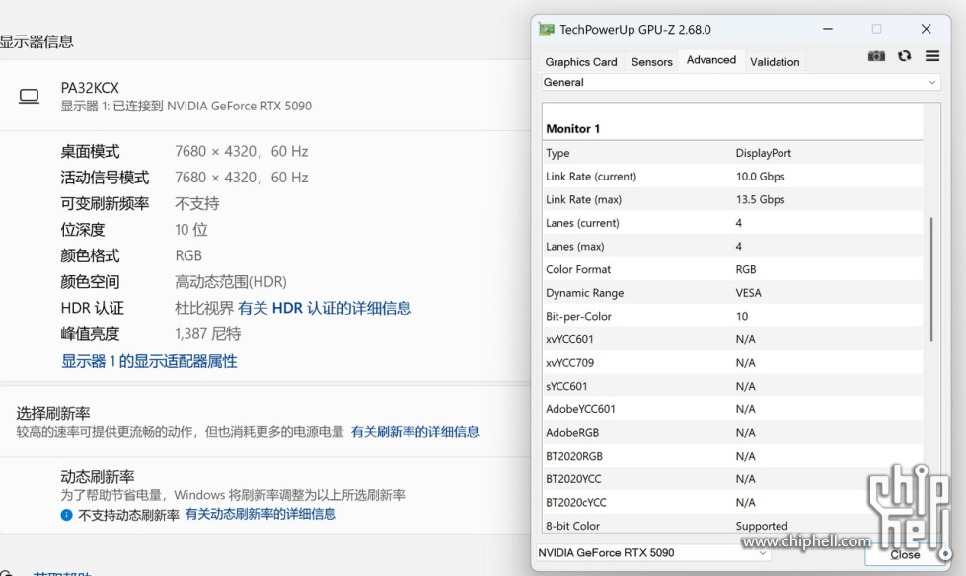This screenshot has height=576, width=966.
Task: Click the PA32KCX monitor icon
Action: coord(30,96)
